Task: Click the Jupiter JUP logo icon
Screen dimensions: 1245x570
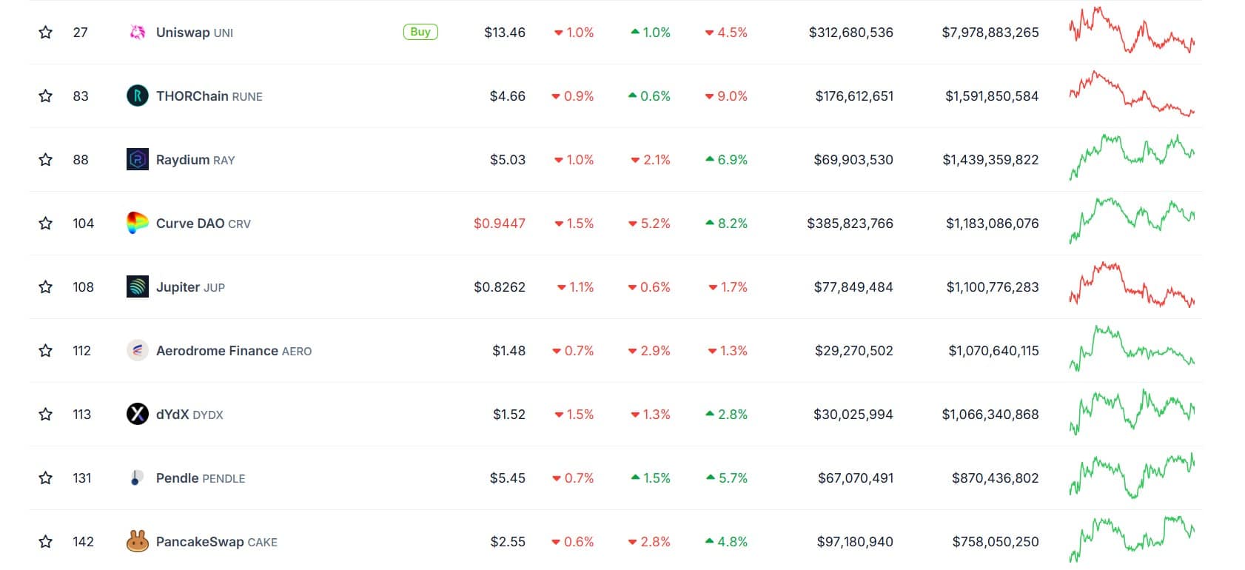Action: pyautogui.click(x=138, y=287)
